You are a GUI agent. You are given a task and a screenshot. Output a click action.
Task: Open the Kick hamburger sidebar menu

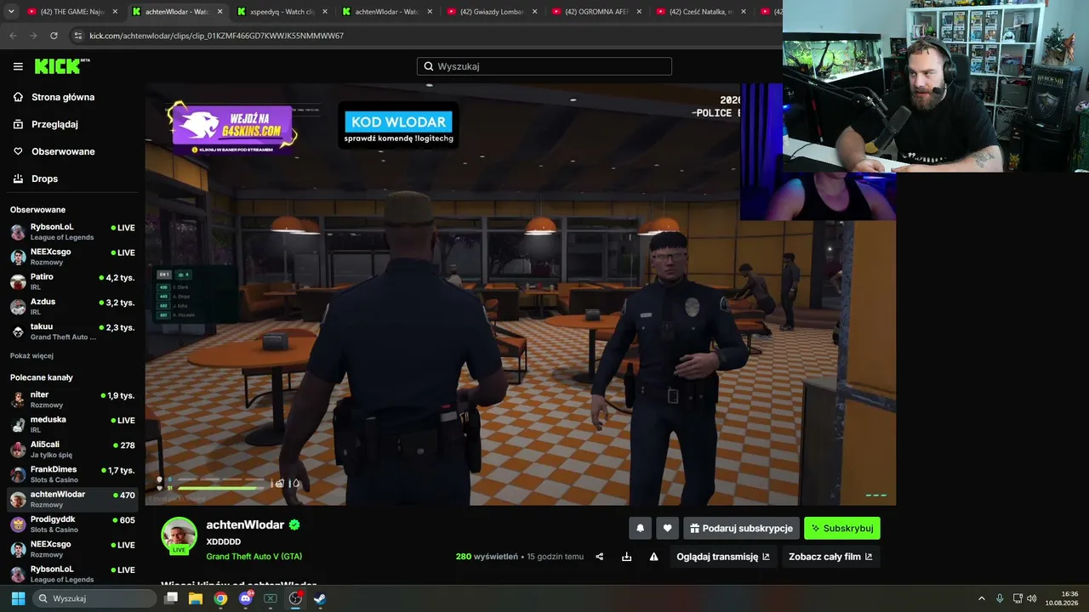[18, 66]
